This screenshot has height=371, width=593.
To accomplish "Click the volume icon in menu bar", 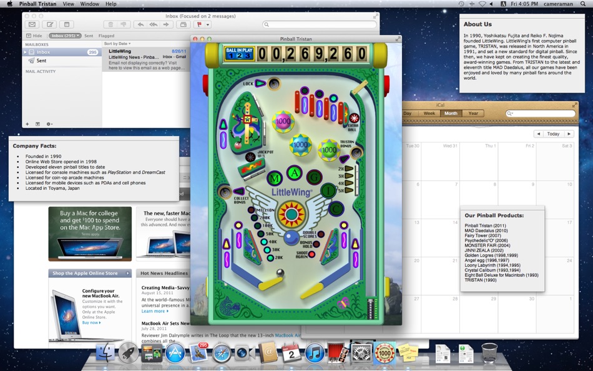I will (x=492, y=4).
